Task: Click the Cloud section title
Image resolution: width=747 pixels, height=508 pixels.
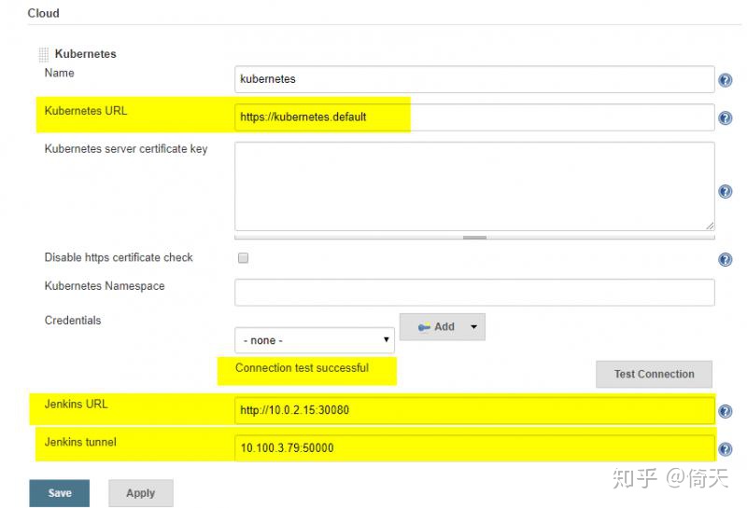Action: pyautogui.click(x=43, y=13)
